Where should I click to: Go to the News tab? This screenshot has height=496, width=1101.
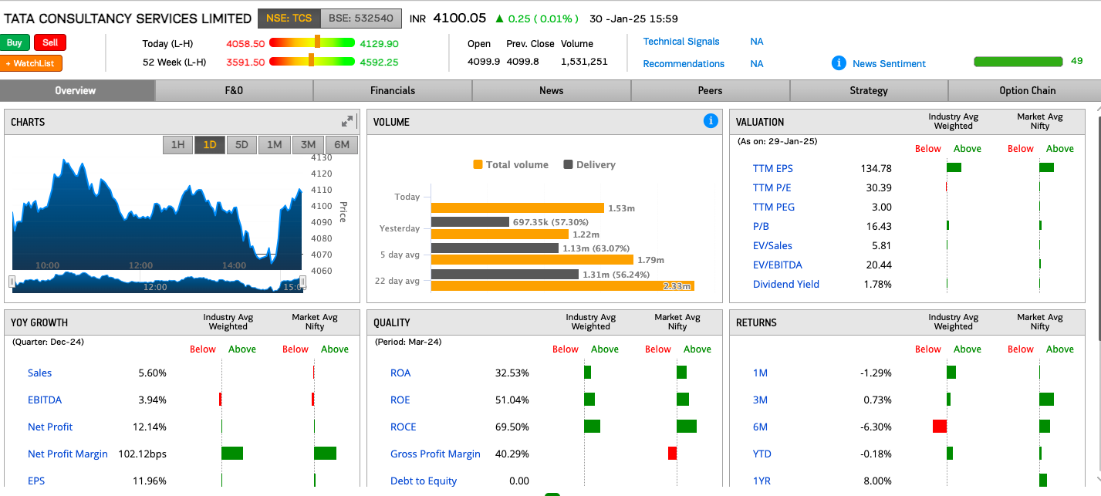552,90
